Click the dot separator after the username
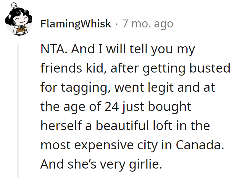The width and height of the screenshot is (247, 178). 117,24
